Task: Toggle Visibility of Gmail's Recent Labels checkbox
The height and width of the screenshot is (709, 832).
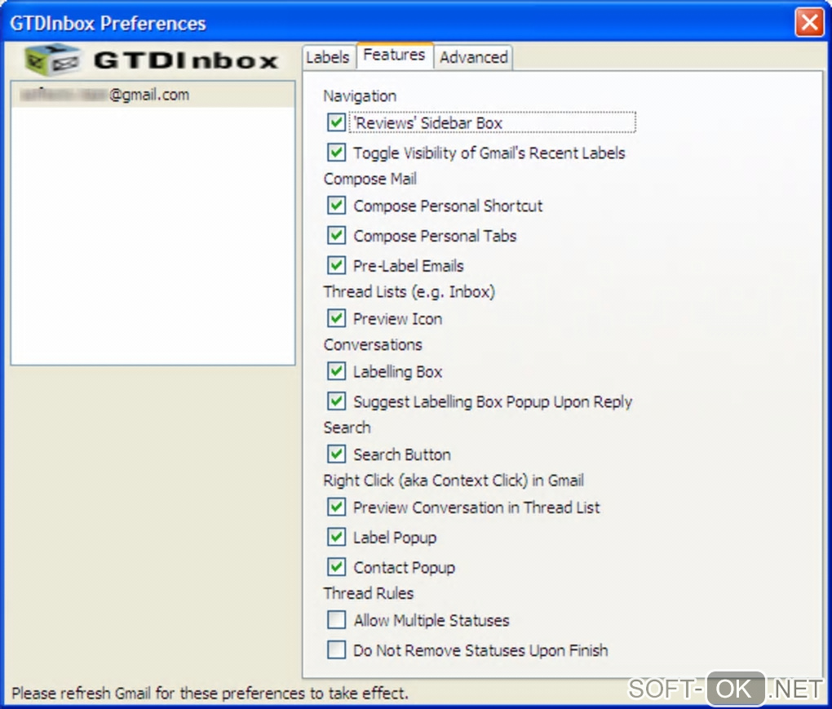Action: [x=336, y=153]
